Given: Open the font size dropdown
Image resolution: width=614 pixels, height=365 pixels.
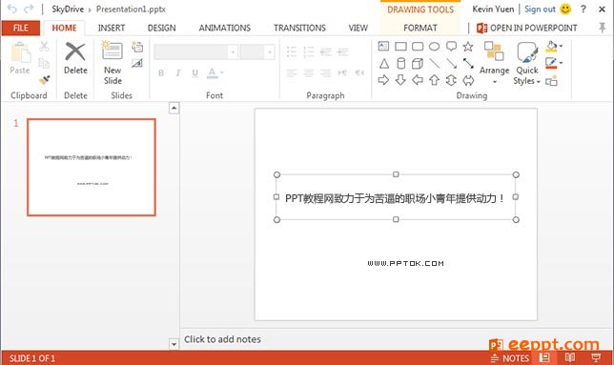Looking at the screenshot, I should 270,52.
